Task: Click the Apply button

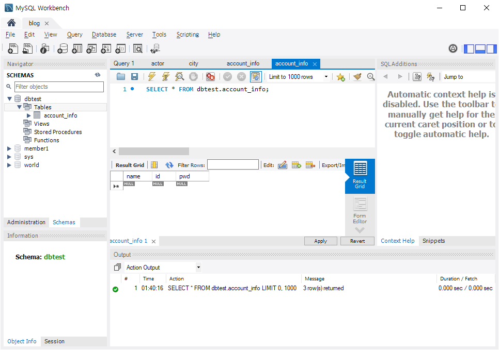Action: click(320, 241)
